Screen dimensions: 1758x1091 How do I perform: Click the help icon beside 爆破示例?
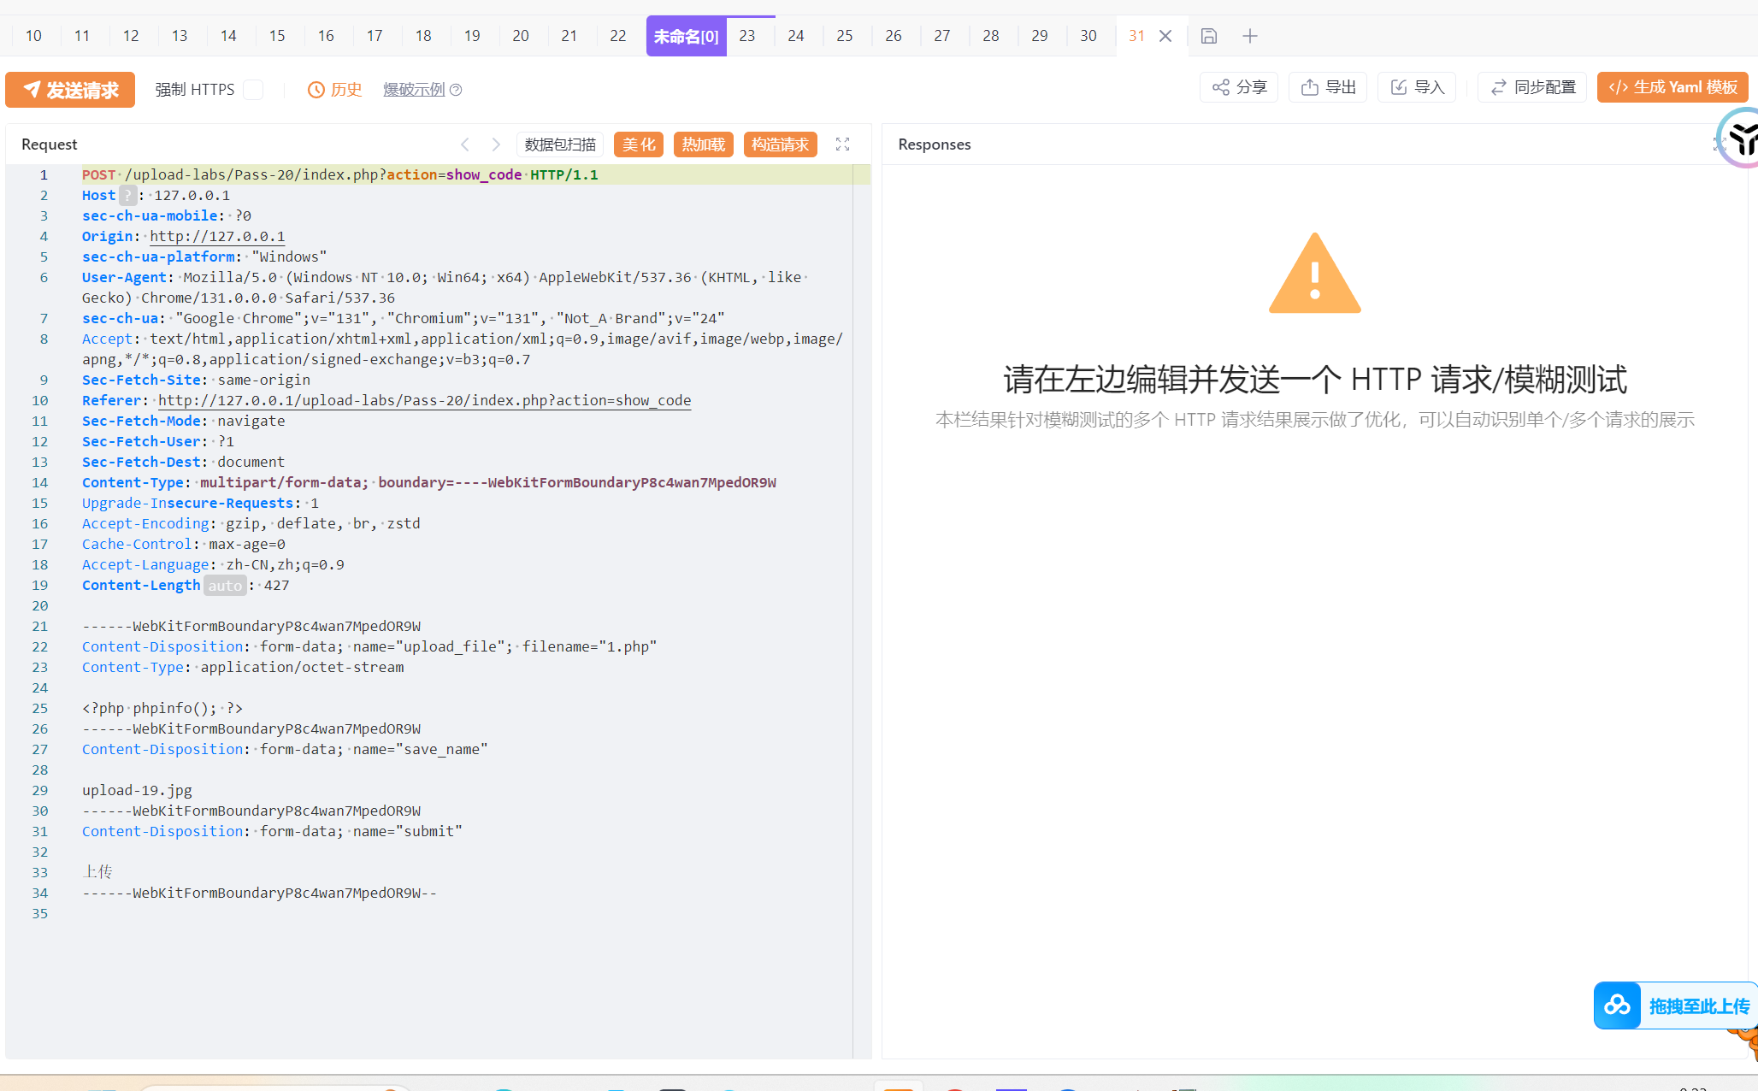(456, 90)
